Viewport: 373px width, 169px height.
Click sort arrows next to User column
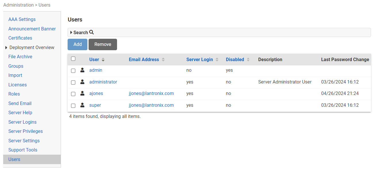[103, 60]
